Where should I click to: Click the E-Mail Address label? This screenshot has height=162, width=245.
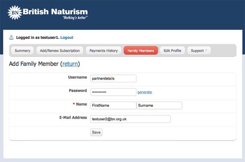[73, 118]
